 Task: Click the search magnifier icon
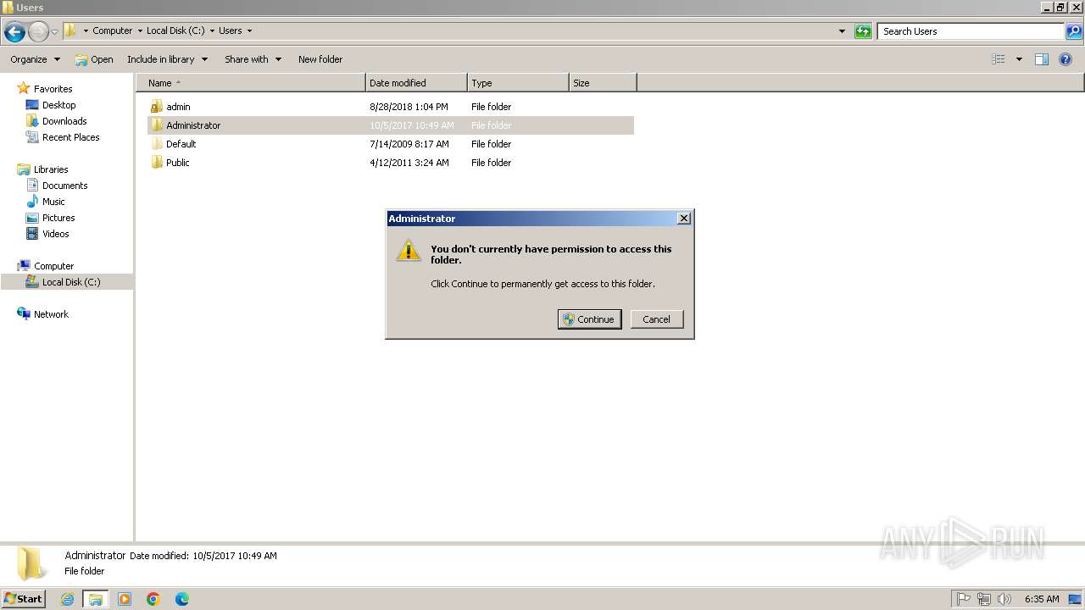coord(1074,31)
